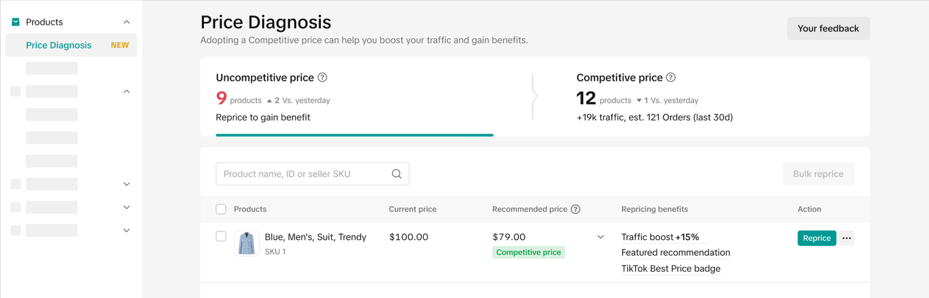Open the three-dot more actions menu

846,238
